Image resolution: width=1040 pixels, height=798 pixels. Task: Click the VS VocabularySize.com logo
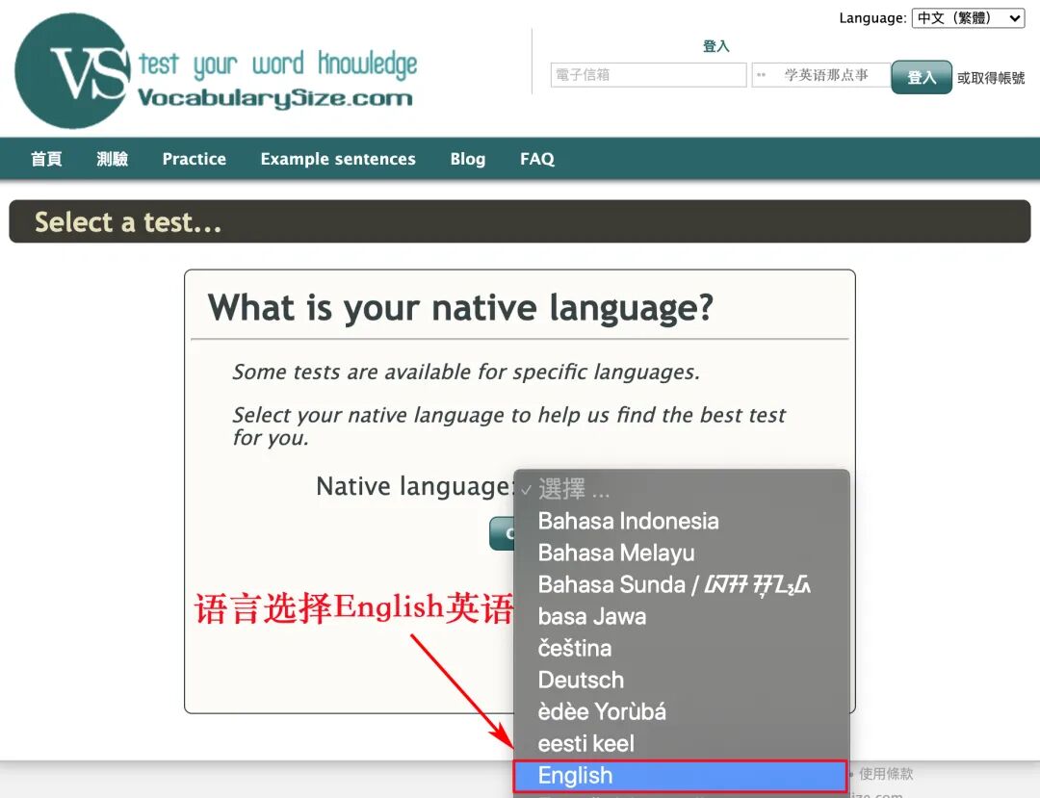click(x=216, y=71)
